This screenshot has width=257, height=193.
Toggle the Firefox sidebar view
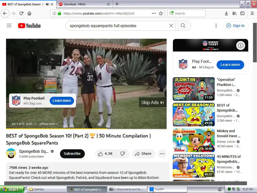tap(242, 13)
